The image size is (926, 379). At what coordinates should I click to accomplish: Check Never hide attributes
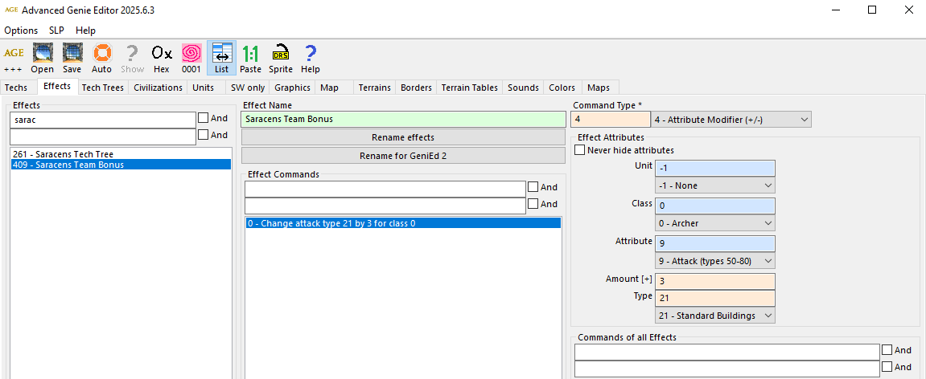pyautogui.click(x=580, y=150)
